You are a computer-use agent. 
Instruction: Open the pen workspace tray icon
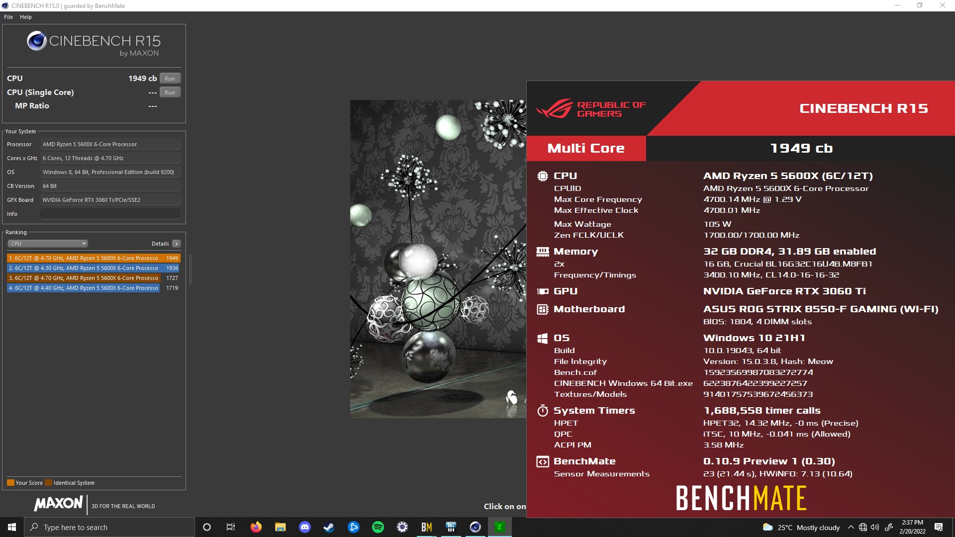click(x=889, y=528)
